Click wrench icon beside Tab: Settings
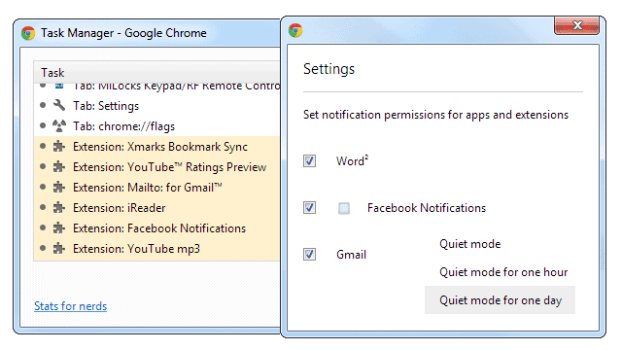The width and height of the screenshot is (622, 350). pyautogui.click(x=59, y=105)
